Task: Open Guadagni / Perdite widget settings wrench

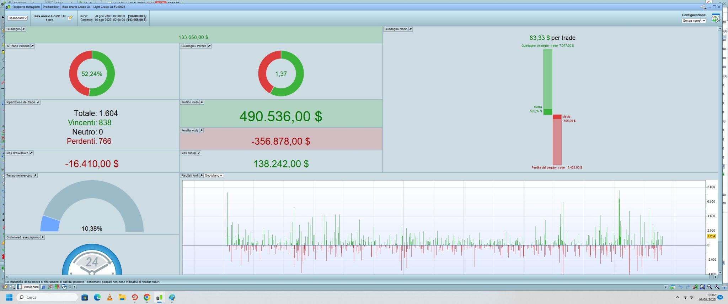Action: 209,46
